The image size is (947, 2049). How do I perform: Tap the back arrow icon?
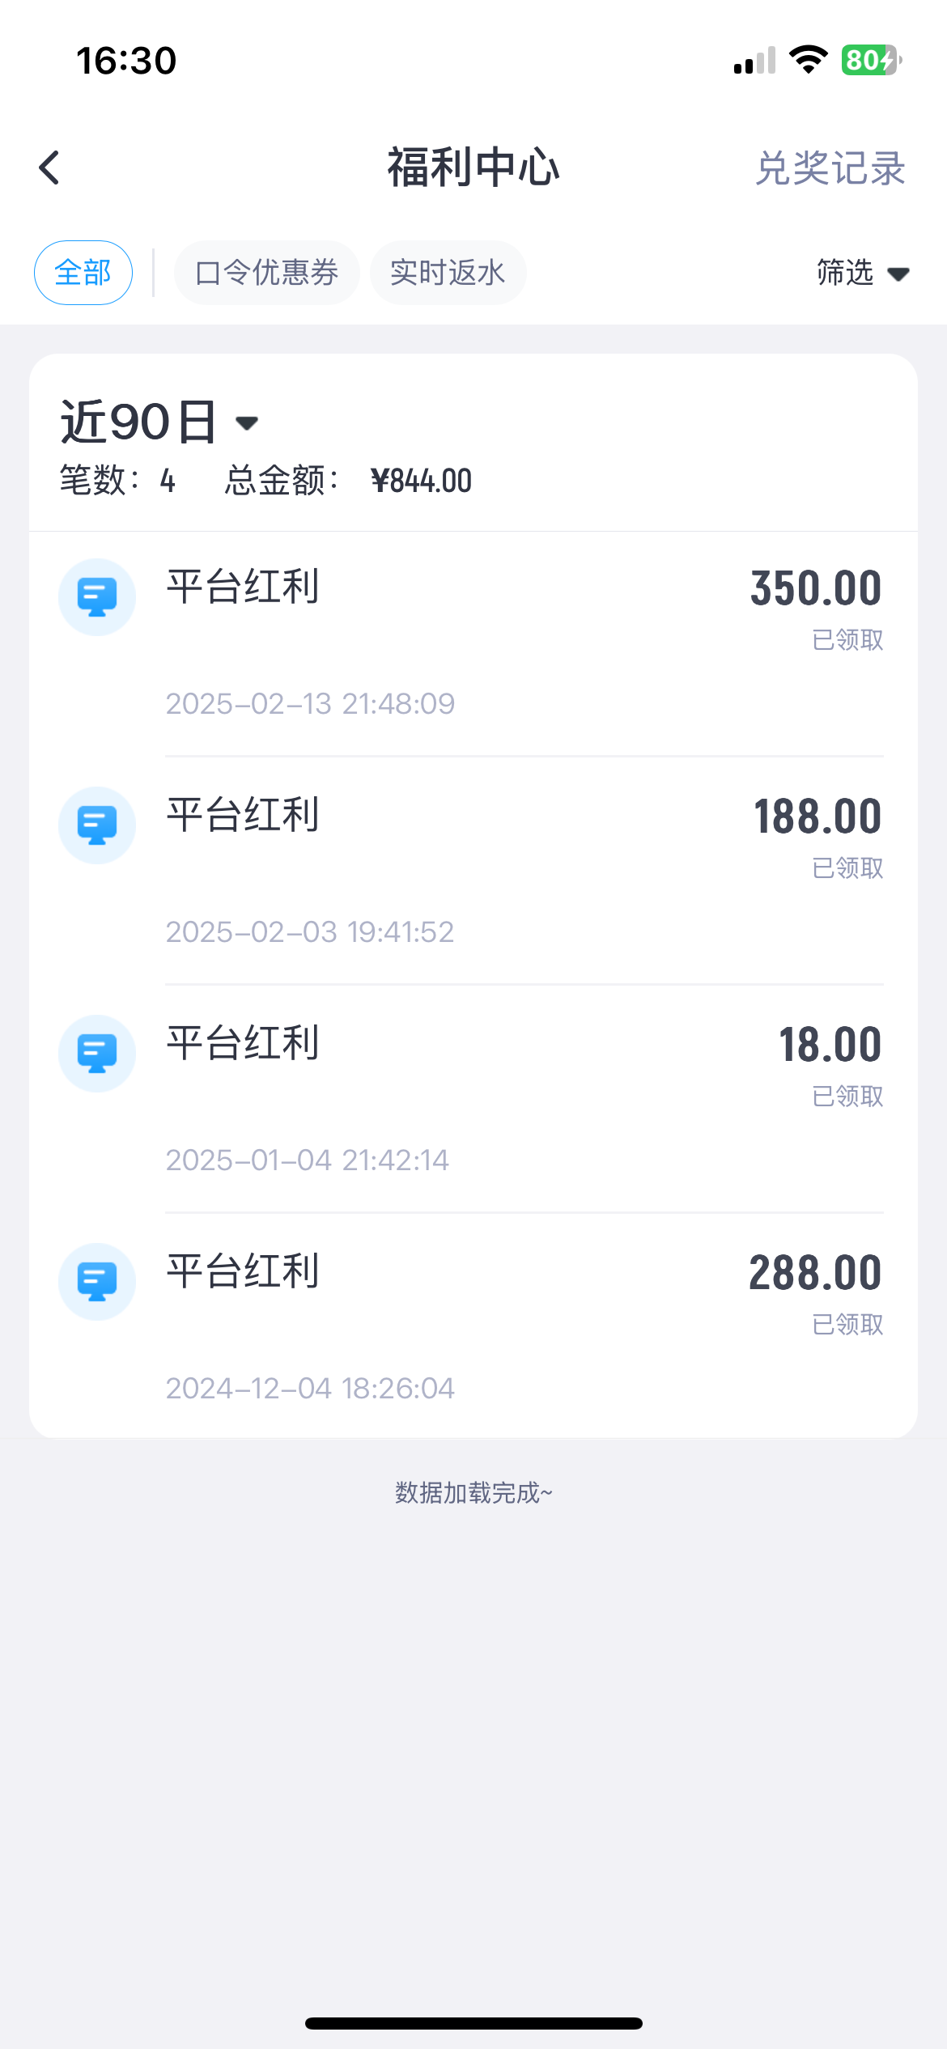pos(50,168)
